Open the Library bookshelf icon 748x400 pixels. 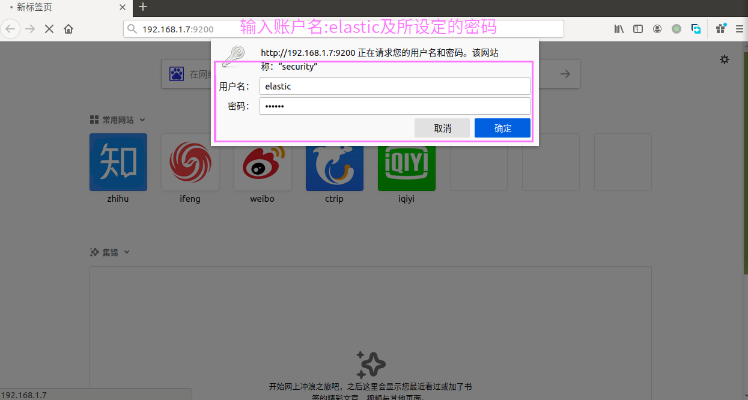click(x=619, y=29)
